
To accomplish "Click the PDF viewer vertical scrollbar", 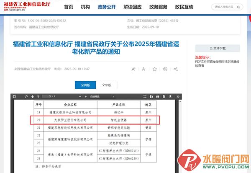I will tap(180, 136).
